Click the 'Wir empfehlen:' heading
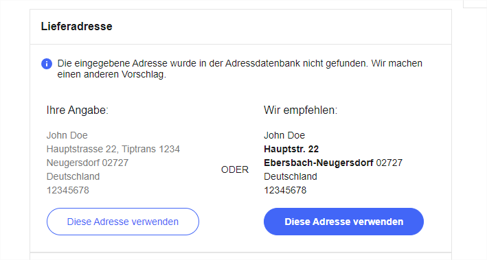The height and width of the screenshot is (260, 487). (x=300, y=110)
